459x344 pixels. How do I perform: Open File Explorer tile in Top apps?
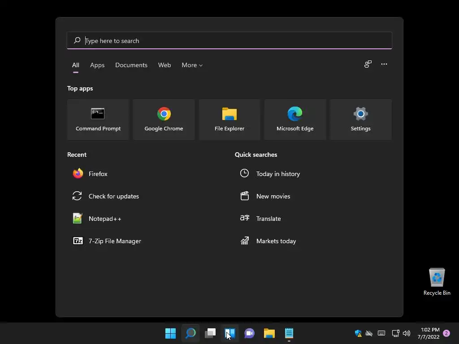click(x=229, y=119)
